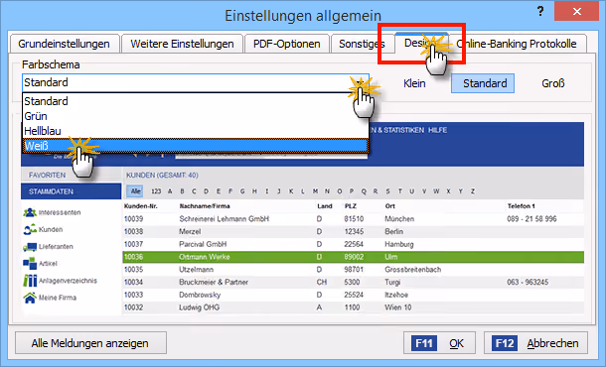Click HILFE in the preview menu
This screenshot has height=367, width=606.
pyautogui.click(x=437, y=131)
